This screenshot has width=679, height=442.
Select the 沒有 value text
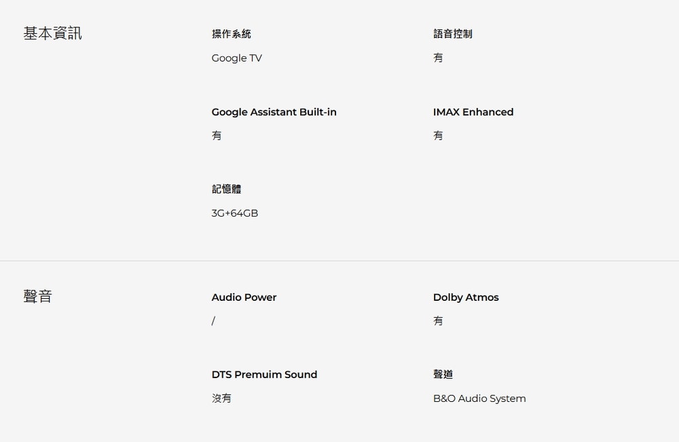point(221,399)
